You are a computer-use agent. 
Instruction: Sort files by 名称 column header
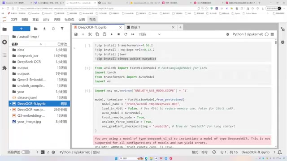point(27,44)
